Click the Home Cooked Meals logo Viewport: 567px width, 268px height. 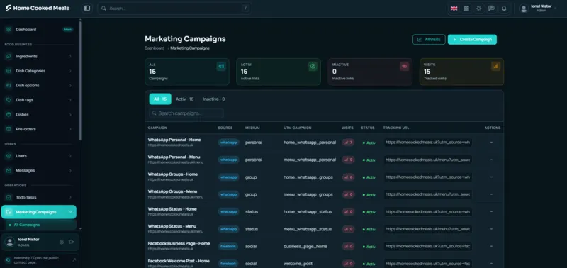(37, 8)
